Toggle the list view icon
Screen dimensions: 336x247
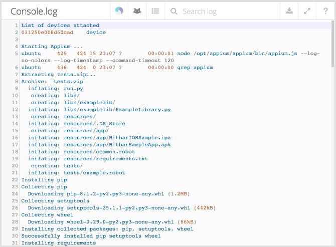(155, 11)
